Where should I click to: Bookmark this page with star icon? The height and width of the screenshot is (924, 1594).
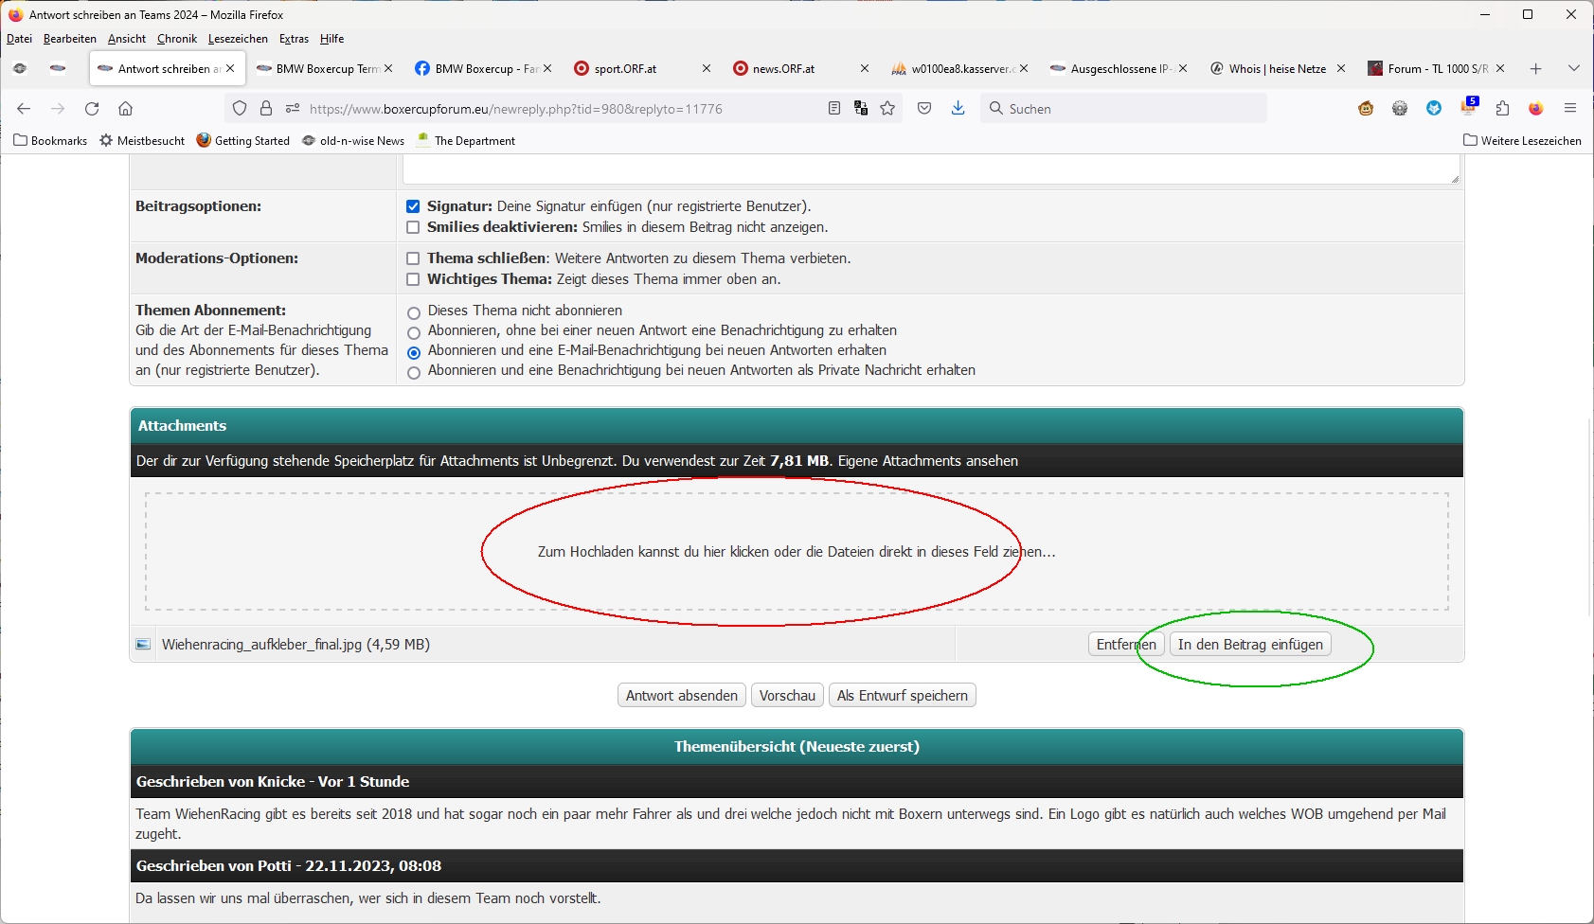(x=887, y=109)
